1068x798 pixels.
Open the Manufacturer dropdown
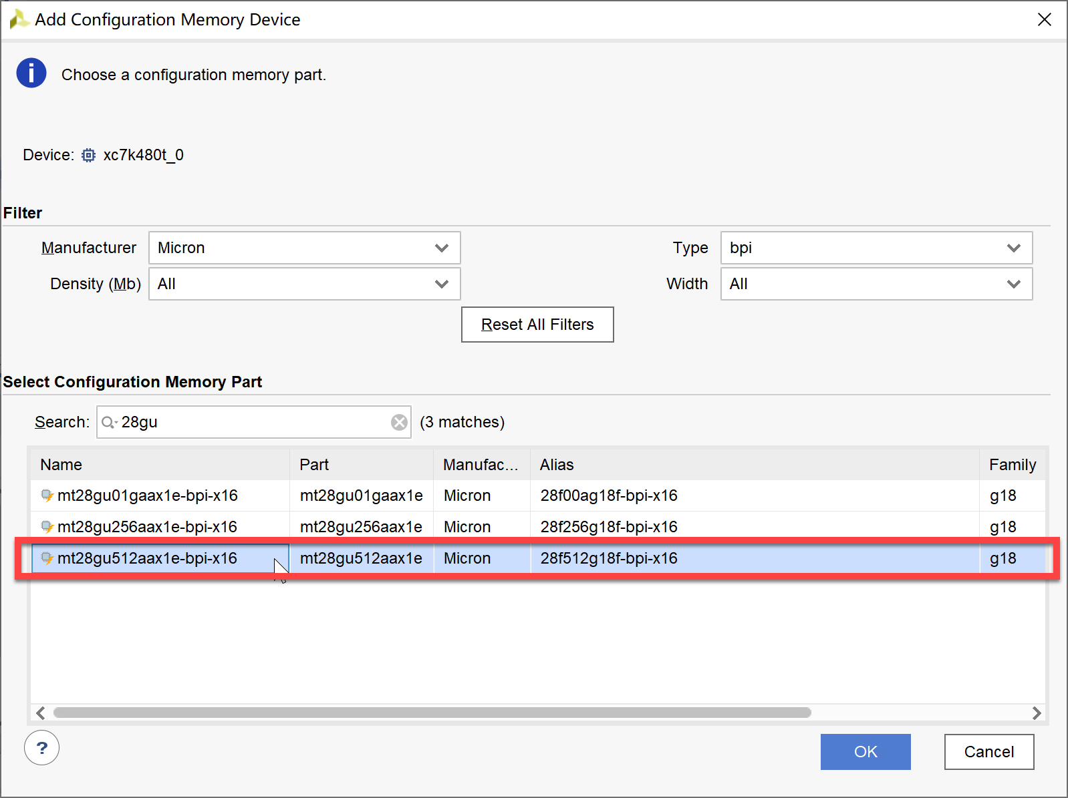[304, 248]
